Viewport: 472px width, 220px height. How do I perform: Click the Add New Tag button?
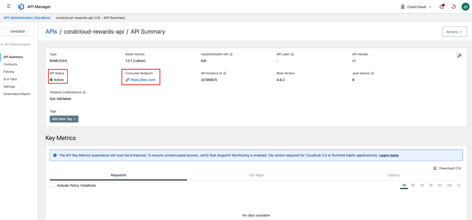click(x=64, y=119)
